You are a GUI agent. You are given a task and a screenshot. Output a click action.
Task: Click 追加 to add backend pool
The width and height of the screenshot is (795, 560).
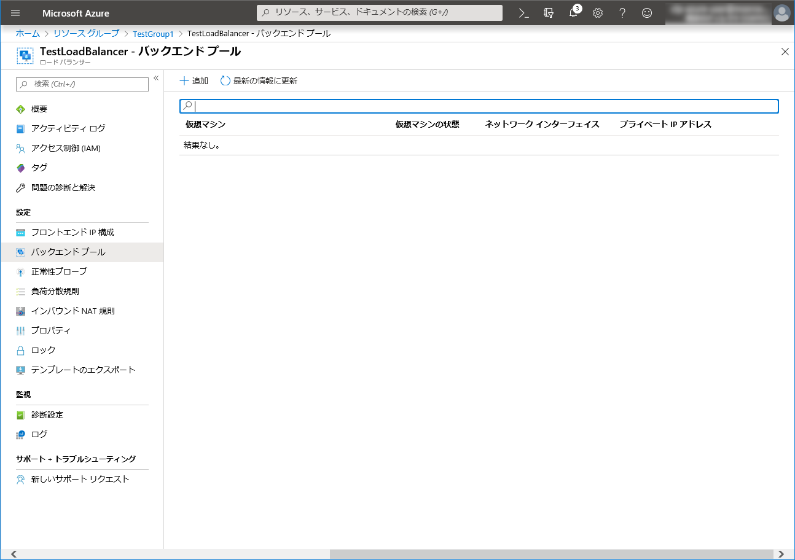pos(194,81)
